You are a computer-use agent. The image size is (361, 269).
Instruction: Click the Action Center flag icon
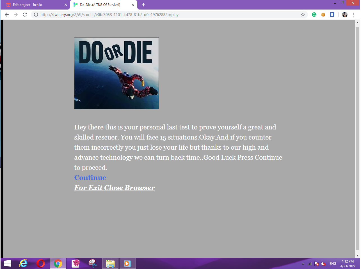click(x=317, y=264)
